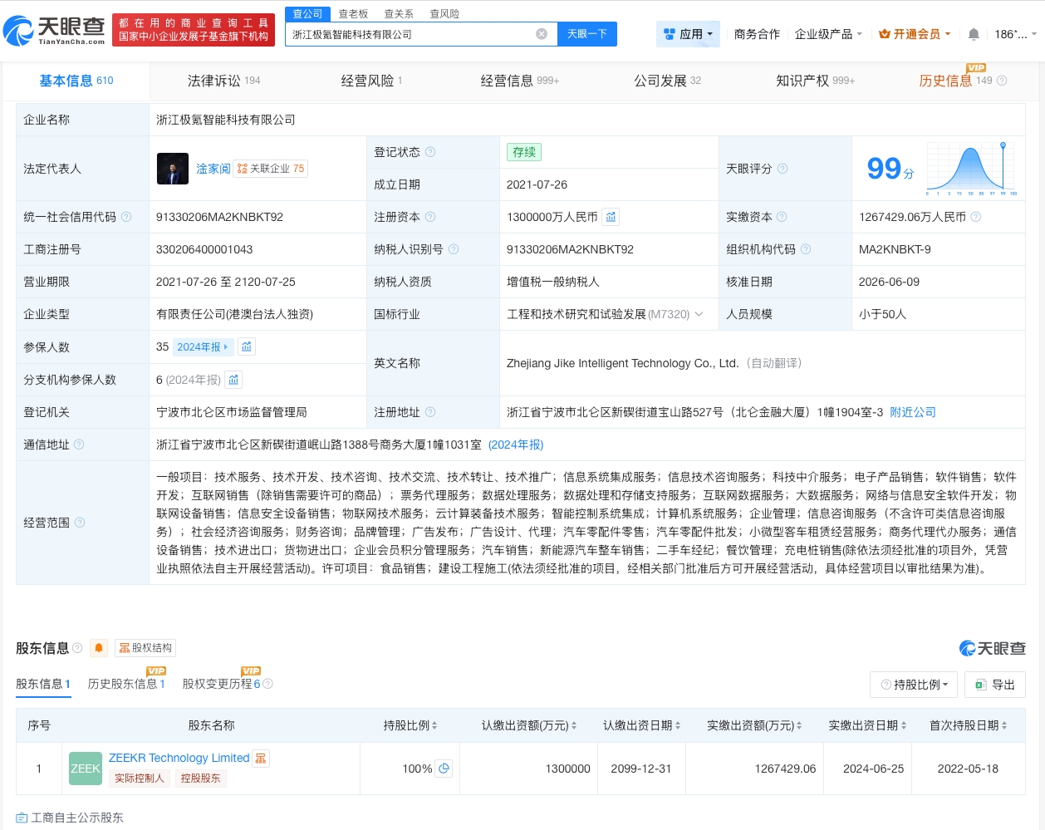Open legal representative 涂家阅 profile

(x=213, y=169)
